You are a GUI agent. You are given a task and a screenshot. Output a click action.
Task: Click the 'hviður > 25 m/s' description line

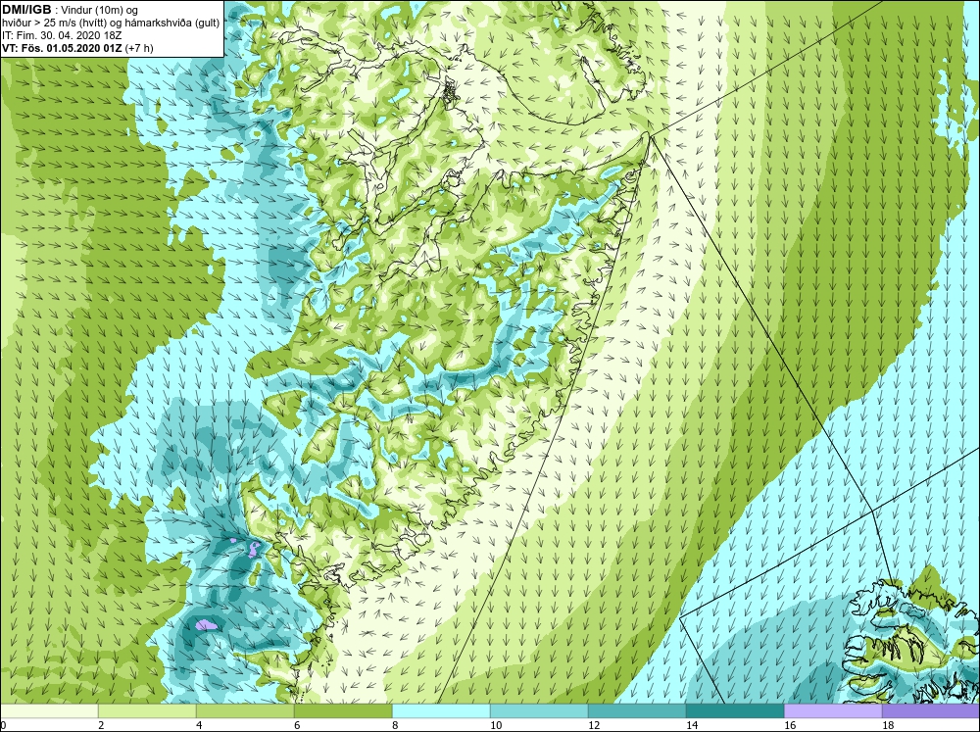tap(110, 23)
